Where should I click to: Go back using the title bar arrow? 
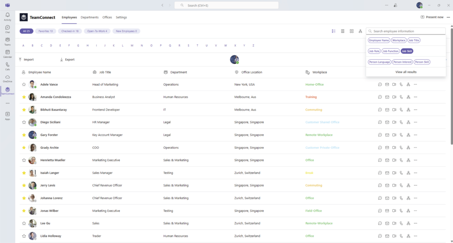(x=162, y=5)
